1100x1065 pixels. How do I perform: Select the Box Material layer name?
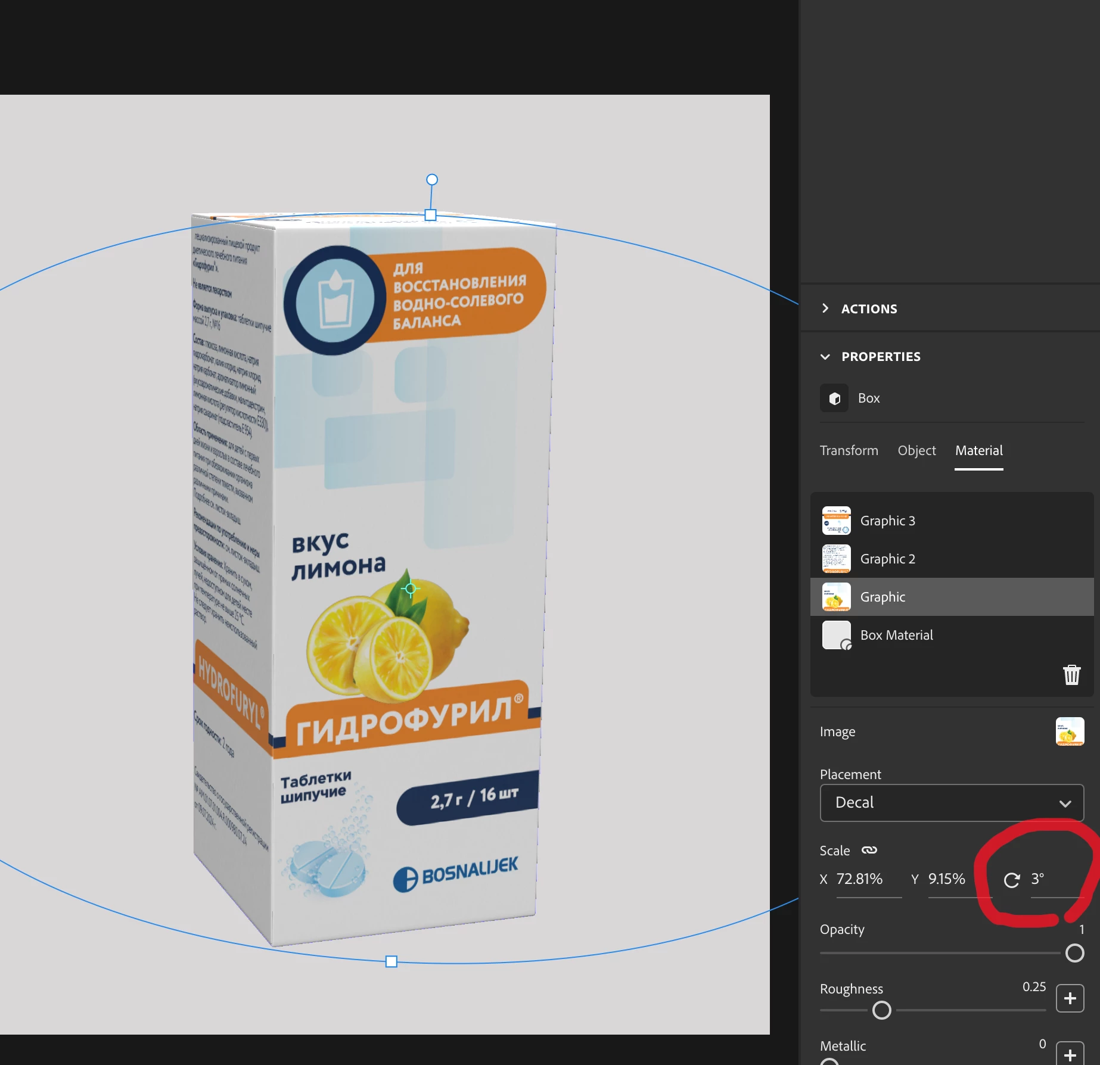896,635
